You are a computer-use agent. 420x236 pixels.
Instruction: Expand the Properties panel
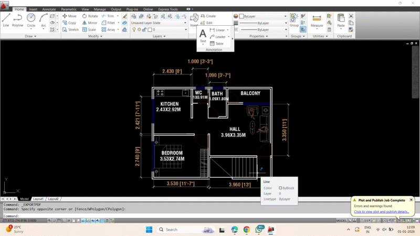pos(259,36)
